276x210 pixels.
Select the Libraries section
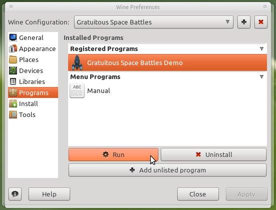33,81
